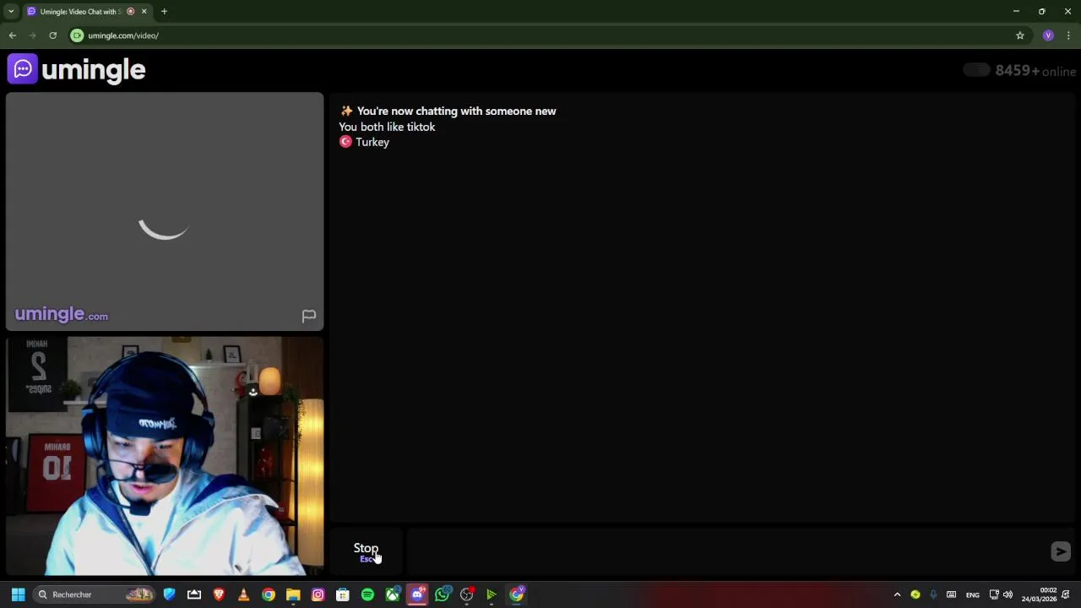
Task: Reload the current page
Action: [x=52, y=35]
